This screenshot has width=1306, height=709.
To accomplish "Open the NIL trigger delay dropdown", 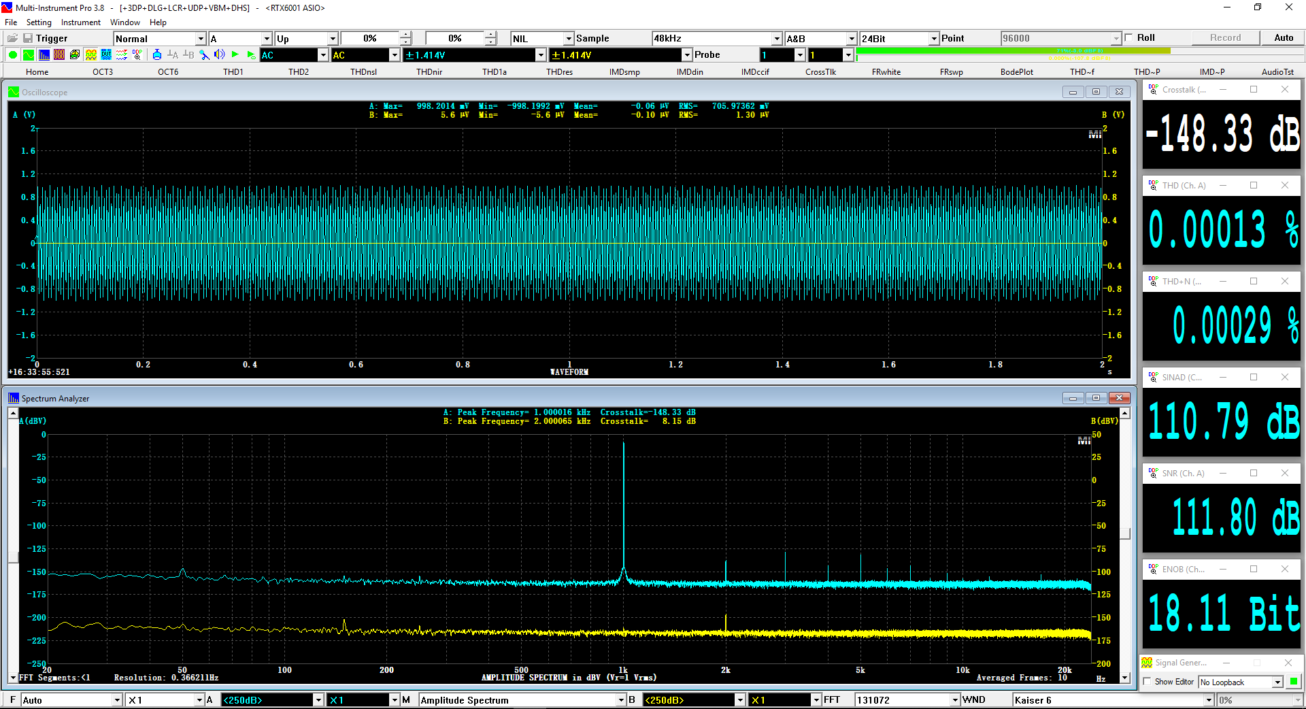I will (x=569, y=39).
